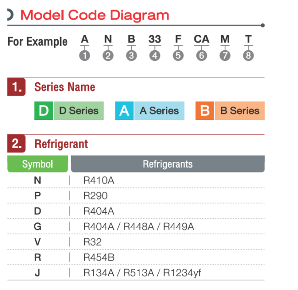Image resolution: width=298 pixels, height=290 pixels.
Task: Click the numbered circle 6 marker
Action: click(202, 56)
